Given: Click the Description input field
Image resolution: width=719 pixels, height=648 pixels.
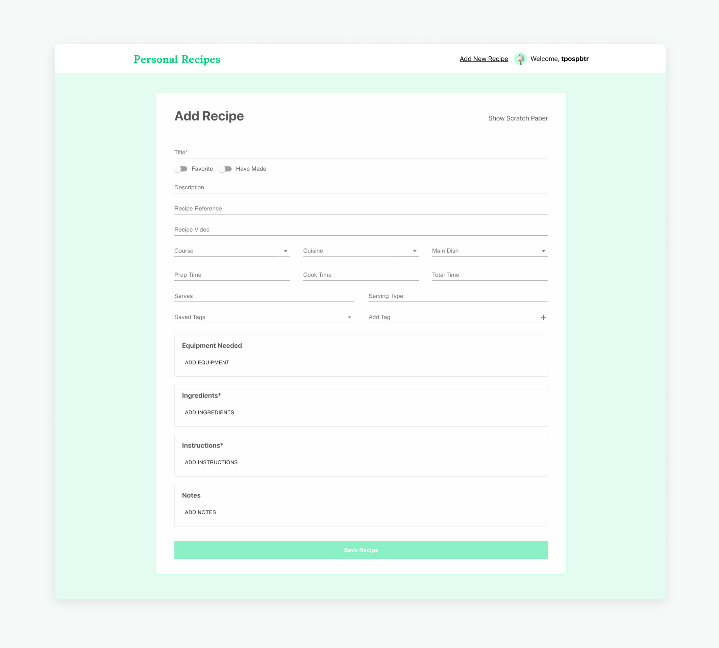Looking at the screenshot, I should tap(361, 187).
